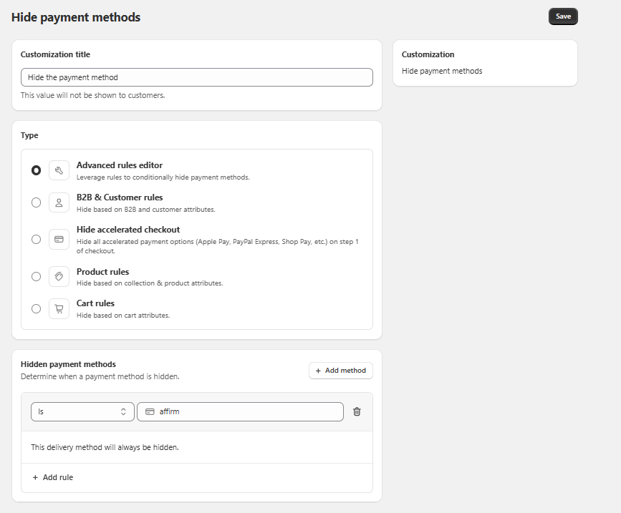Click the credit card icon for Hide accelerated checkout

coord(59,240)
